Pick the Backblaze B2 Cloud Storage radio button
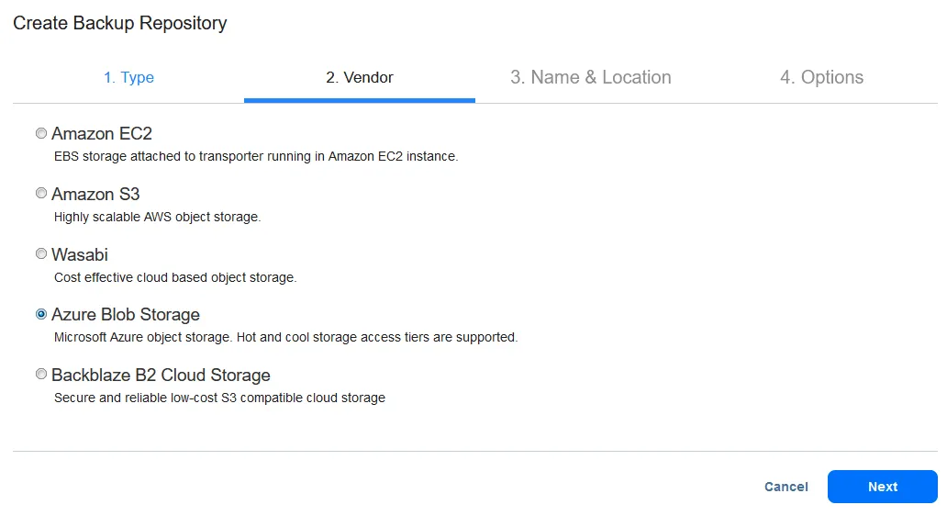This screenshot has width=947, height=516. 41,375
